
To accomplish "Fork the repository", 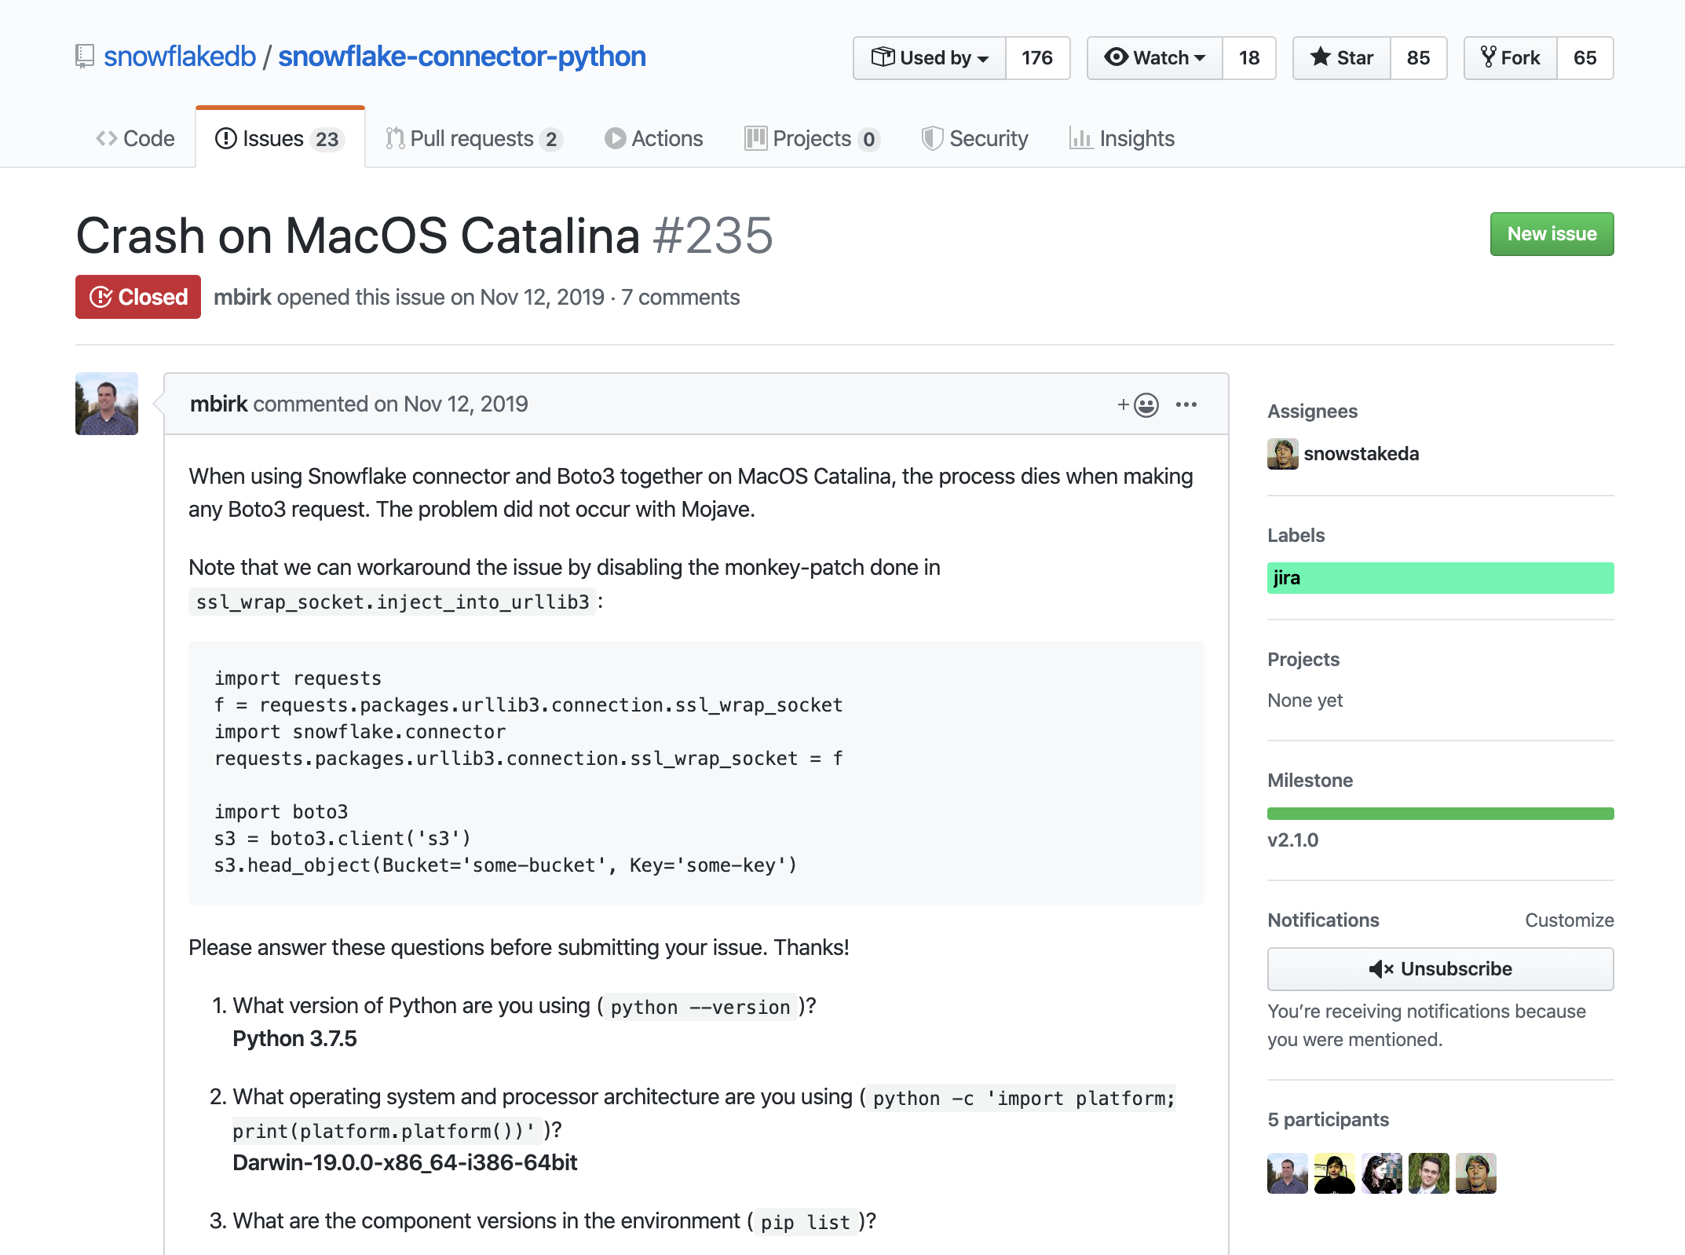I will [x=1511, y=58].
